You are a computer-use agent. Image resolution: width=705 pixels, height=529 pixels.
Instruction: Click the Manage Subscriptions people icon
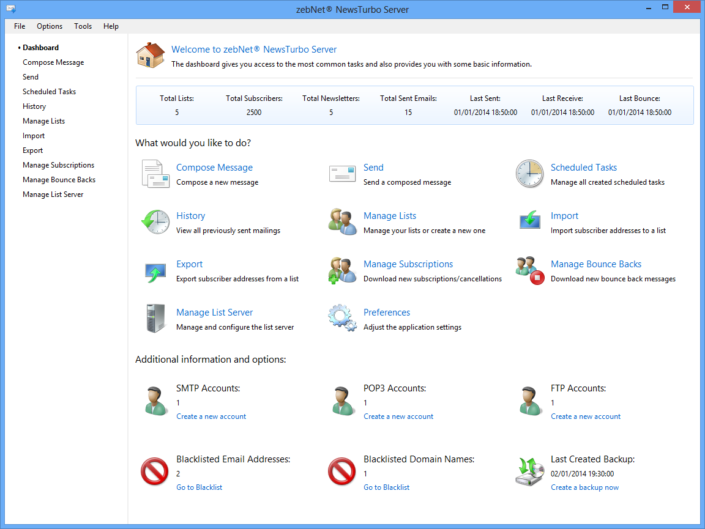[343, 270]
